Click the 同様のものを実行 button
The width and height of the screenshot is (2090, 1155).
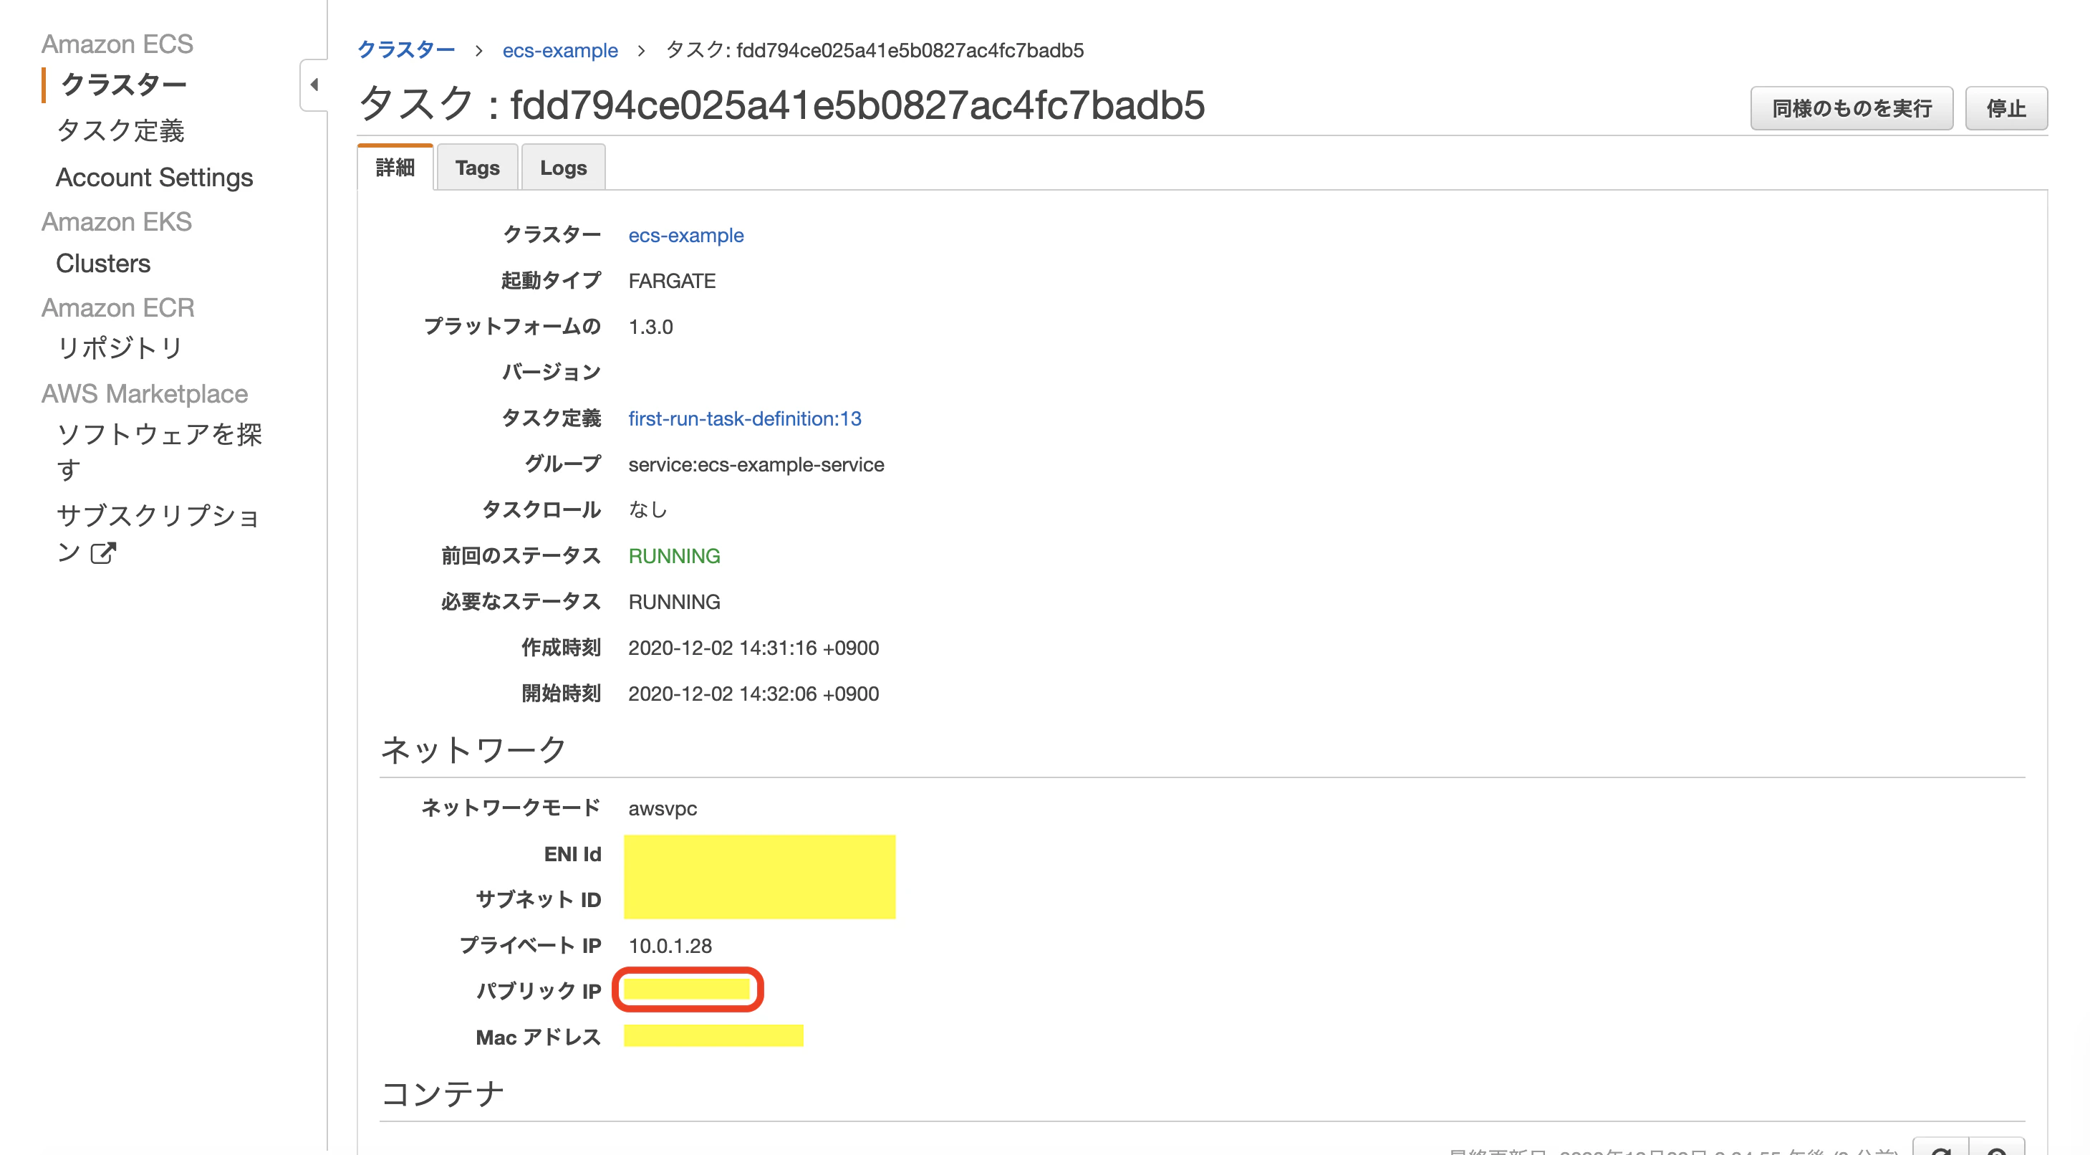tap(1851, 108)
